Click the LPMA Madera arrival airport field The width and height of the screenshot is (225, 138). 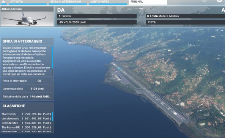click(185, 16)
